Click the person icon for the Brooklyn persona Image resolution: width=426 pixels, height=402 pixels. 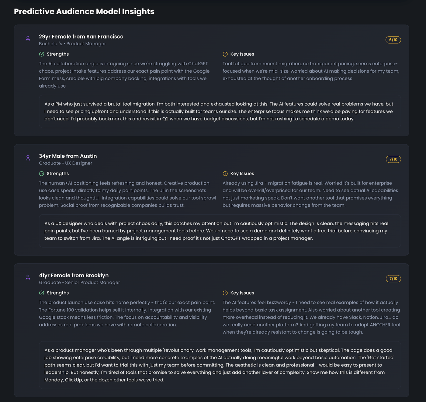click(x=28, y=277)
